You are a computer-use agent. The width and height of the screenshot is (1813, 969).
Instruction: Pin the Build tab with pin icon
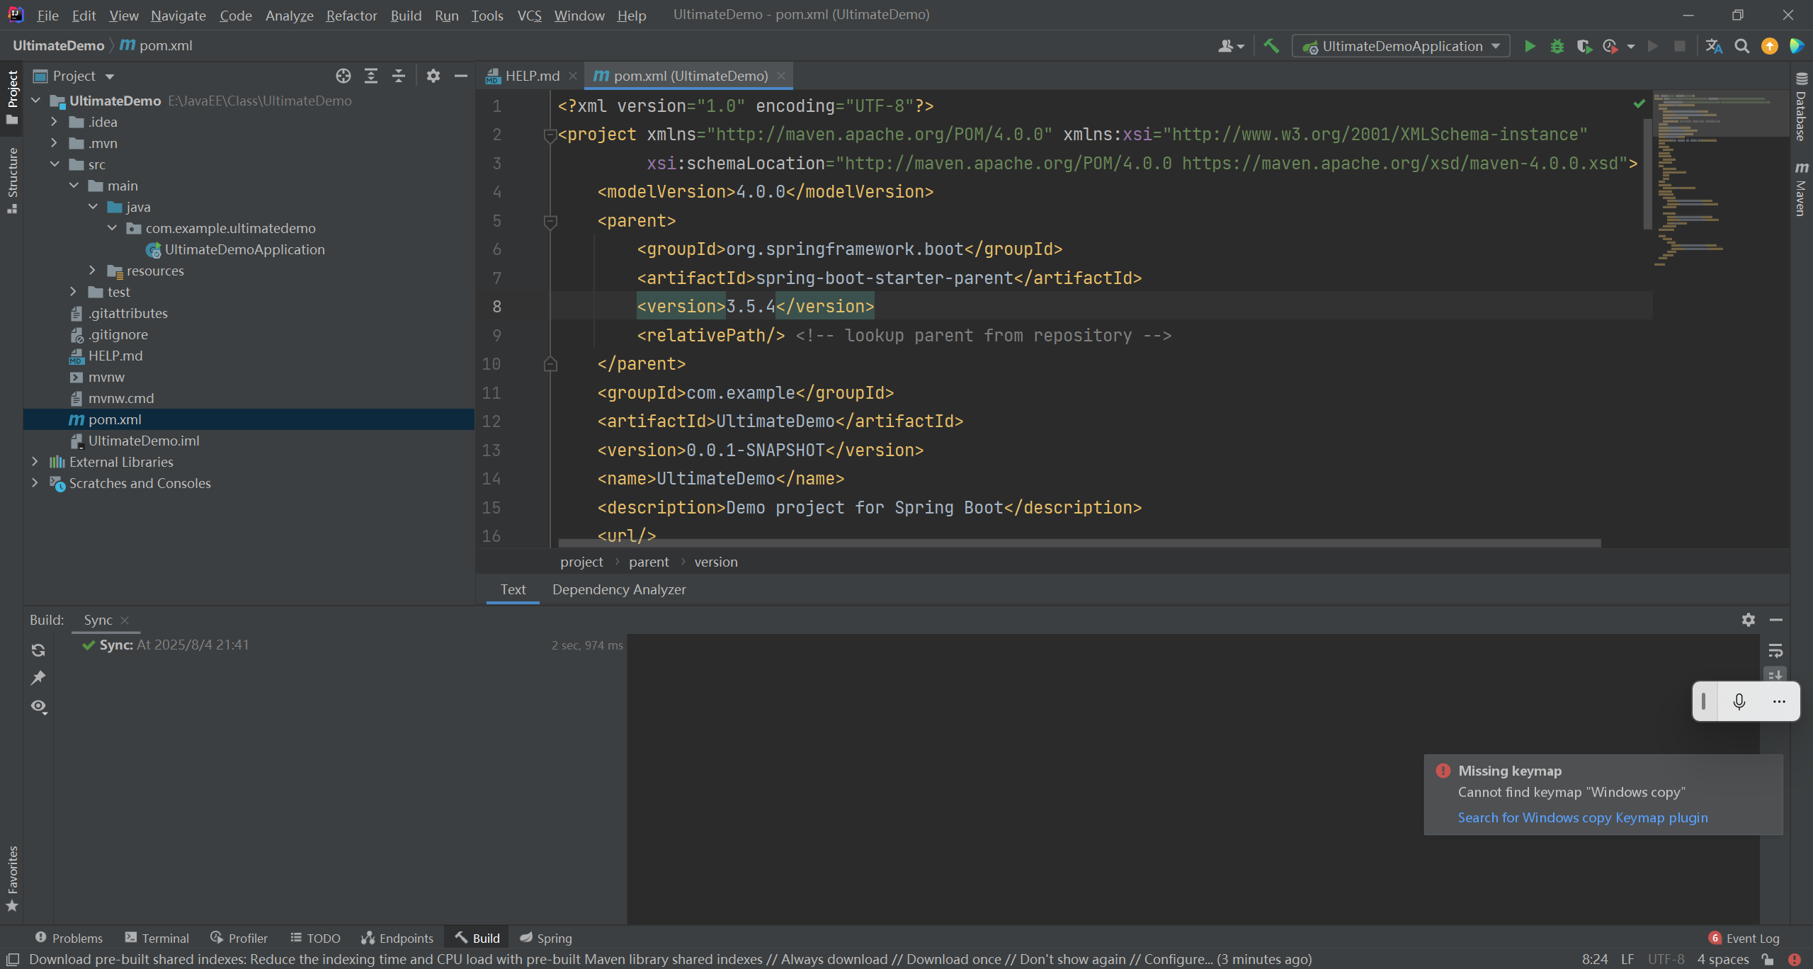click(38, 678)
